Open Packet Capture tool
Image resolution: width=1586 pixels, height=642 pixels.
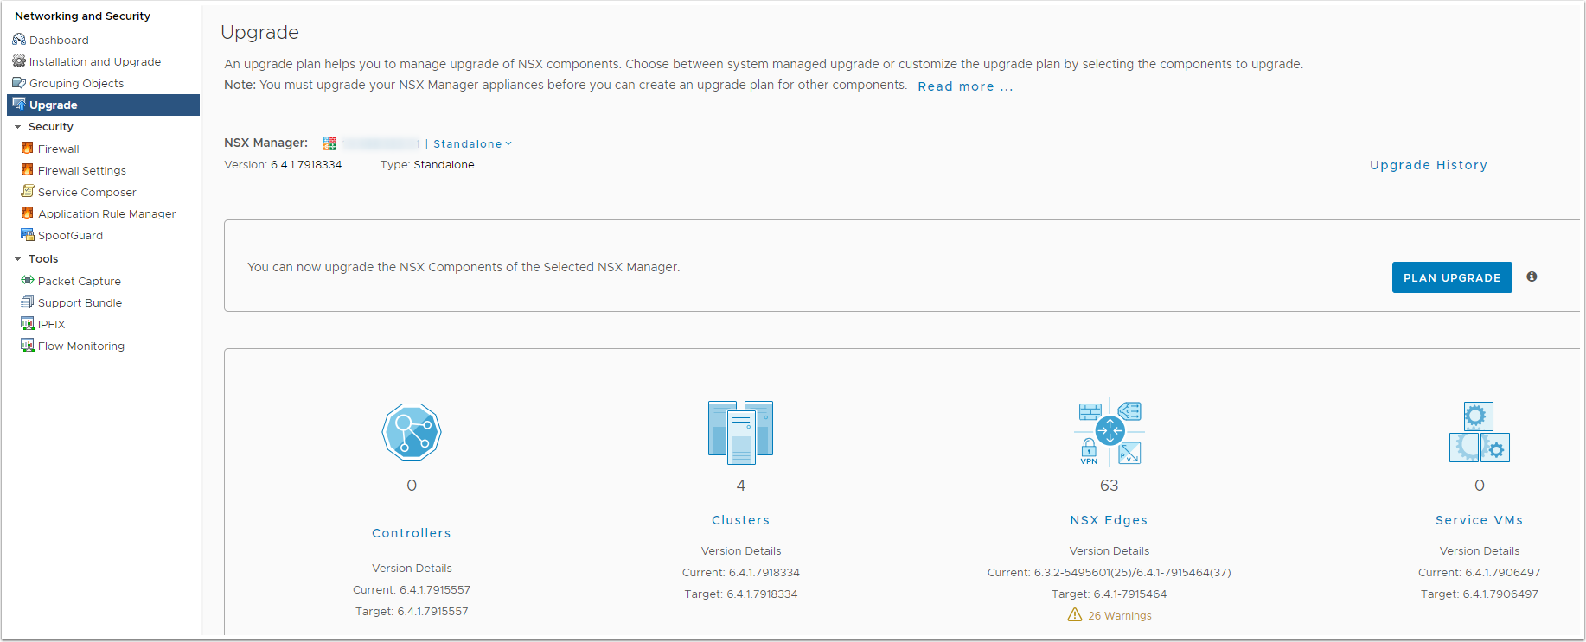coord(80,281)
